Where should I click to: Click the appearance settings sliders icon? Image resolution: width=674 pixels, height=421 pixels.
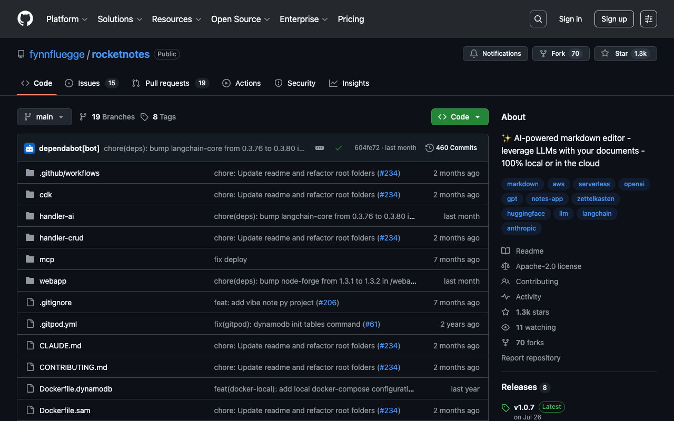[648, 19]
